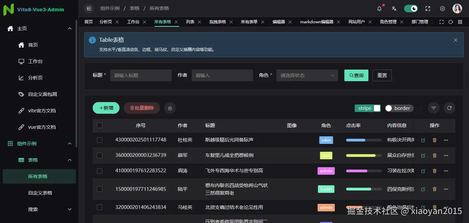Check the select-all header checkbox
The height and width of the screenshot is (223, 469).
(100, 125)
